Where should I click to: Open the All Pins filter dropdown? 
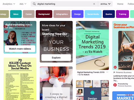tap(105, 4)
